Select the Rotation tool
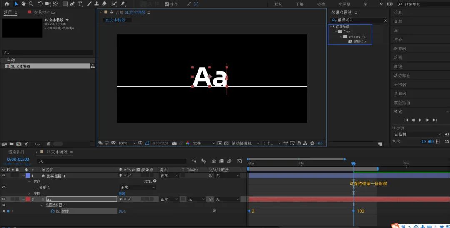The width and height of the screenshot is (450, 228). (x=40, y=4)
